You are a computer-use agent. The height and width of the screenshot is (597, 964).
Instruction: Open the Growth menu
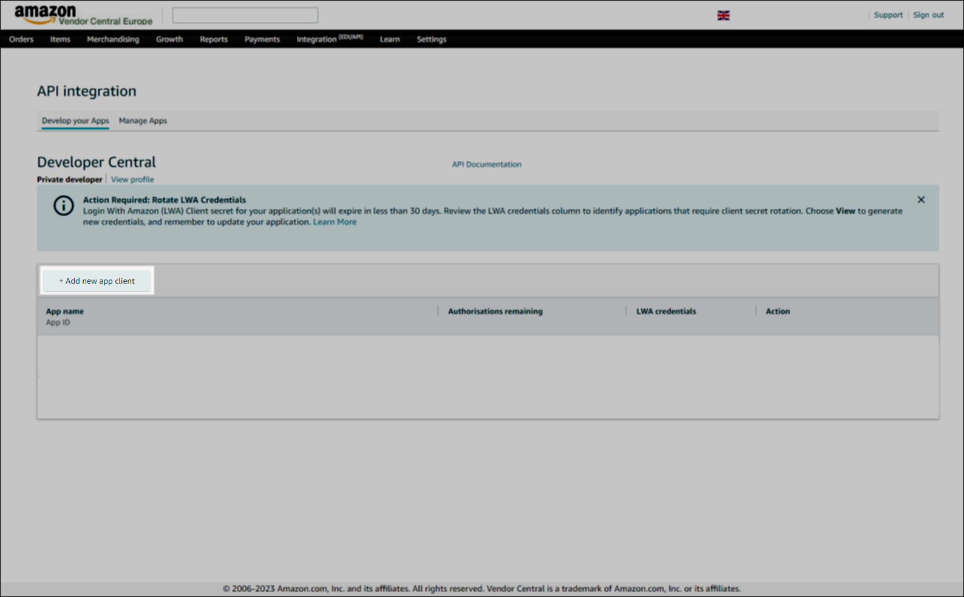[x=169, y=39]
